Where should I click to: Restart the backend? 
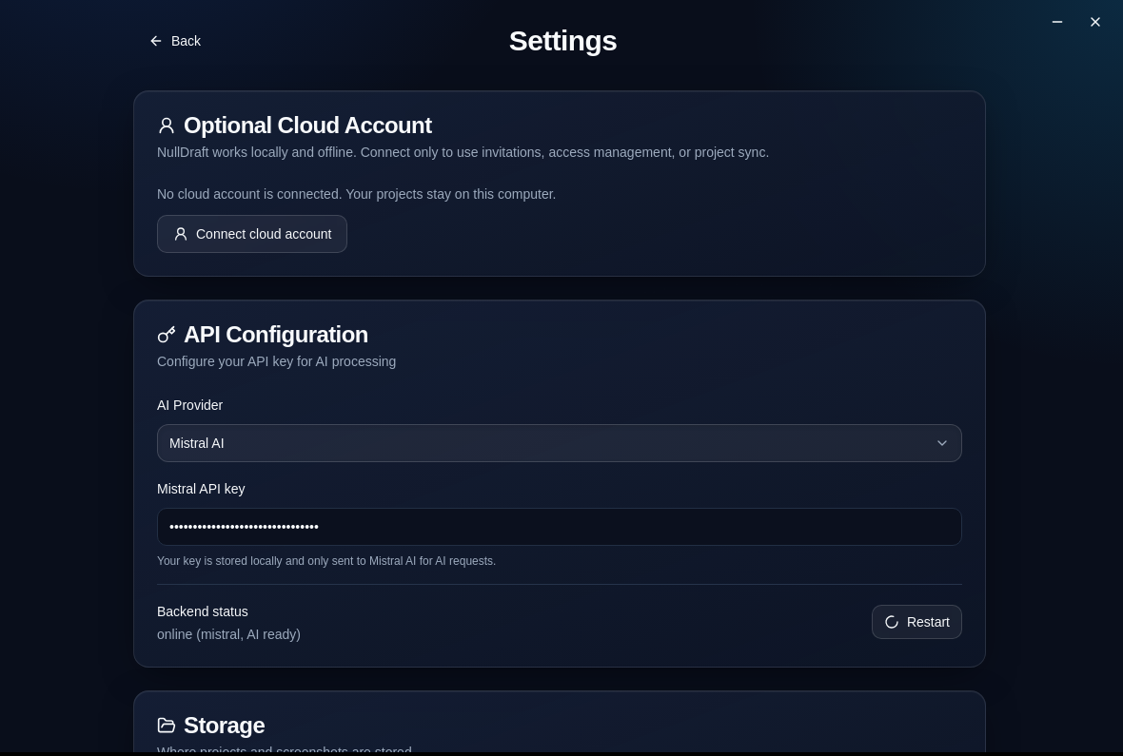pos(916,622)
